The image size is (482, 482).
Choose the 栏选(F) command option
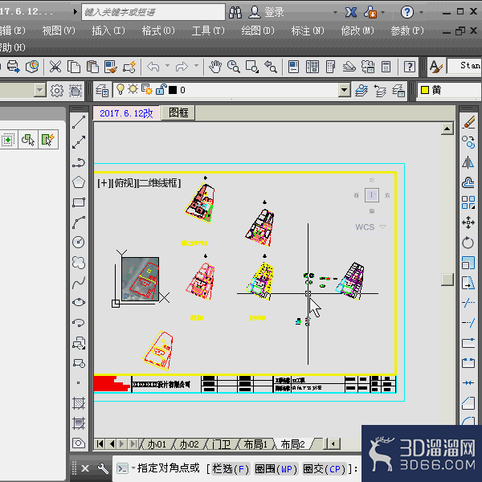[x=231, y=469]
